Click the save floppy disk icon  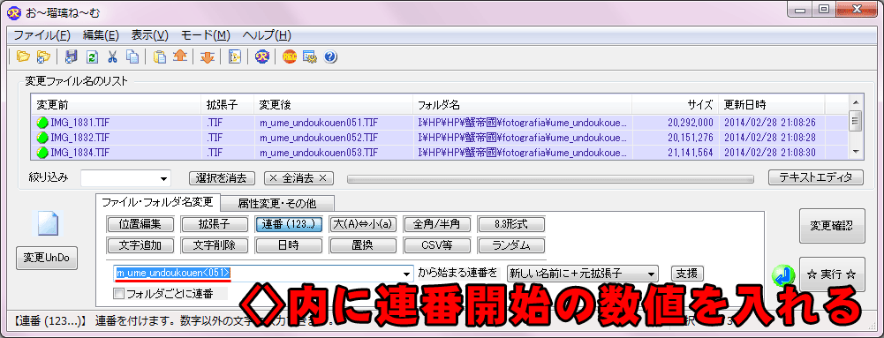[x=72, y=56]
